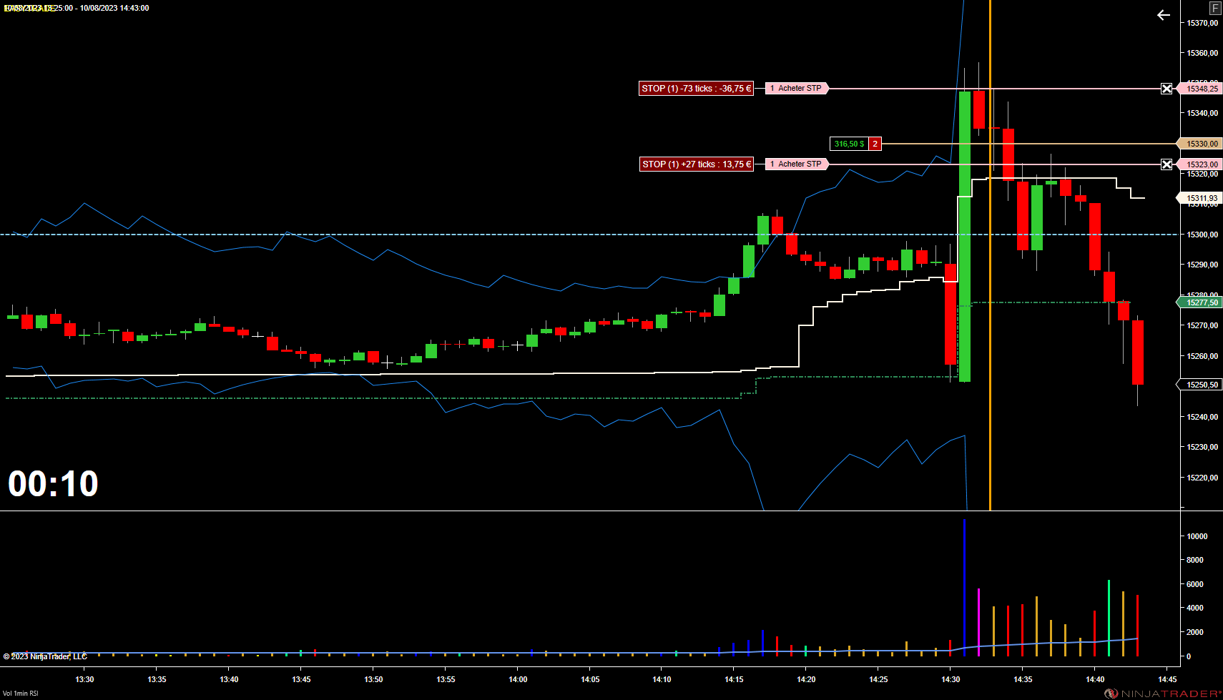
Task: Click the 6000 volume axis label
Action: tap(1195, 584)
